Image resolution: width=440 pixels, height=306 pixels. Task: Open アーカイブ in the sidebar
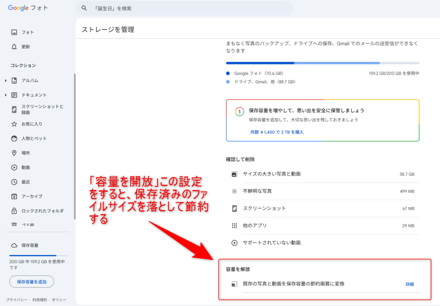[x=32, y=197]
